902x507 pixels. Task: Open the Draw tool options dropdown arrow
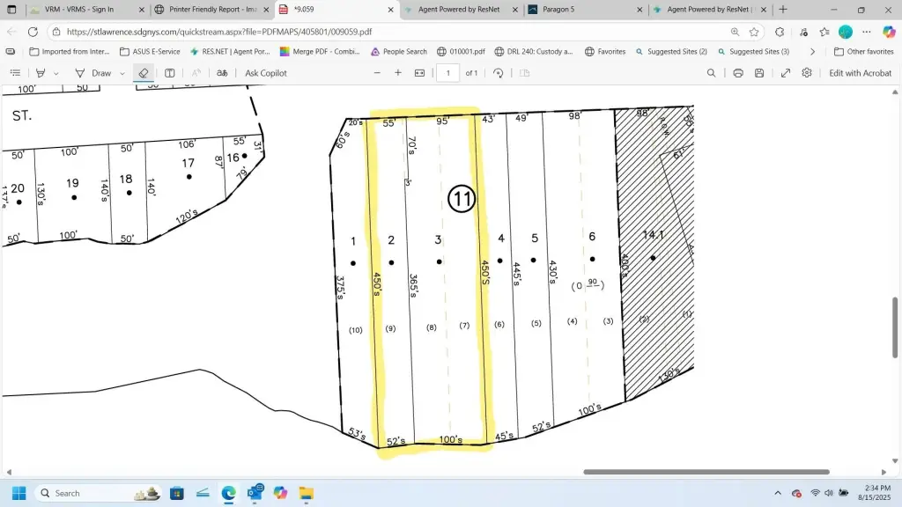(x=122, y=73)
